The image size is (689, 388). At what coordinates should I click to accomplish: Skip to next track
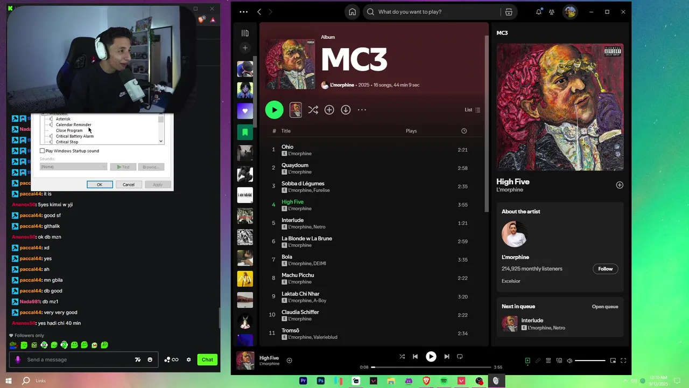(x=447, y=356)
